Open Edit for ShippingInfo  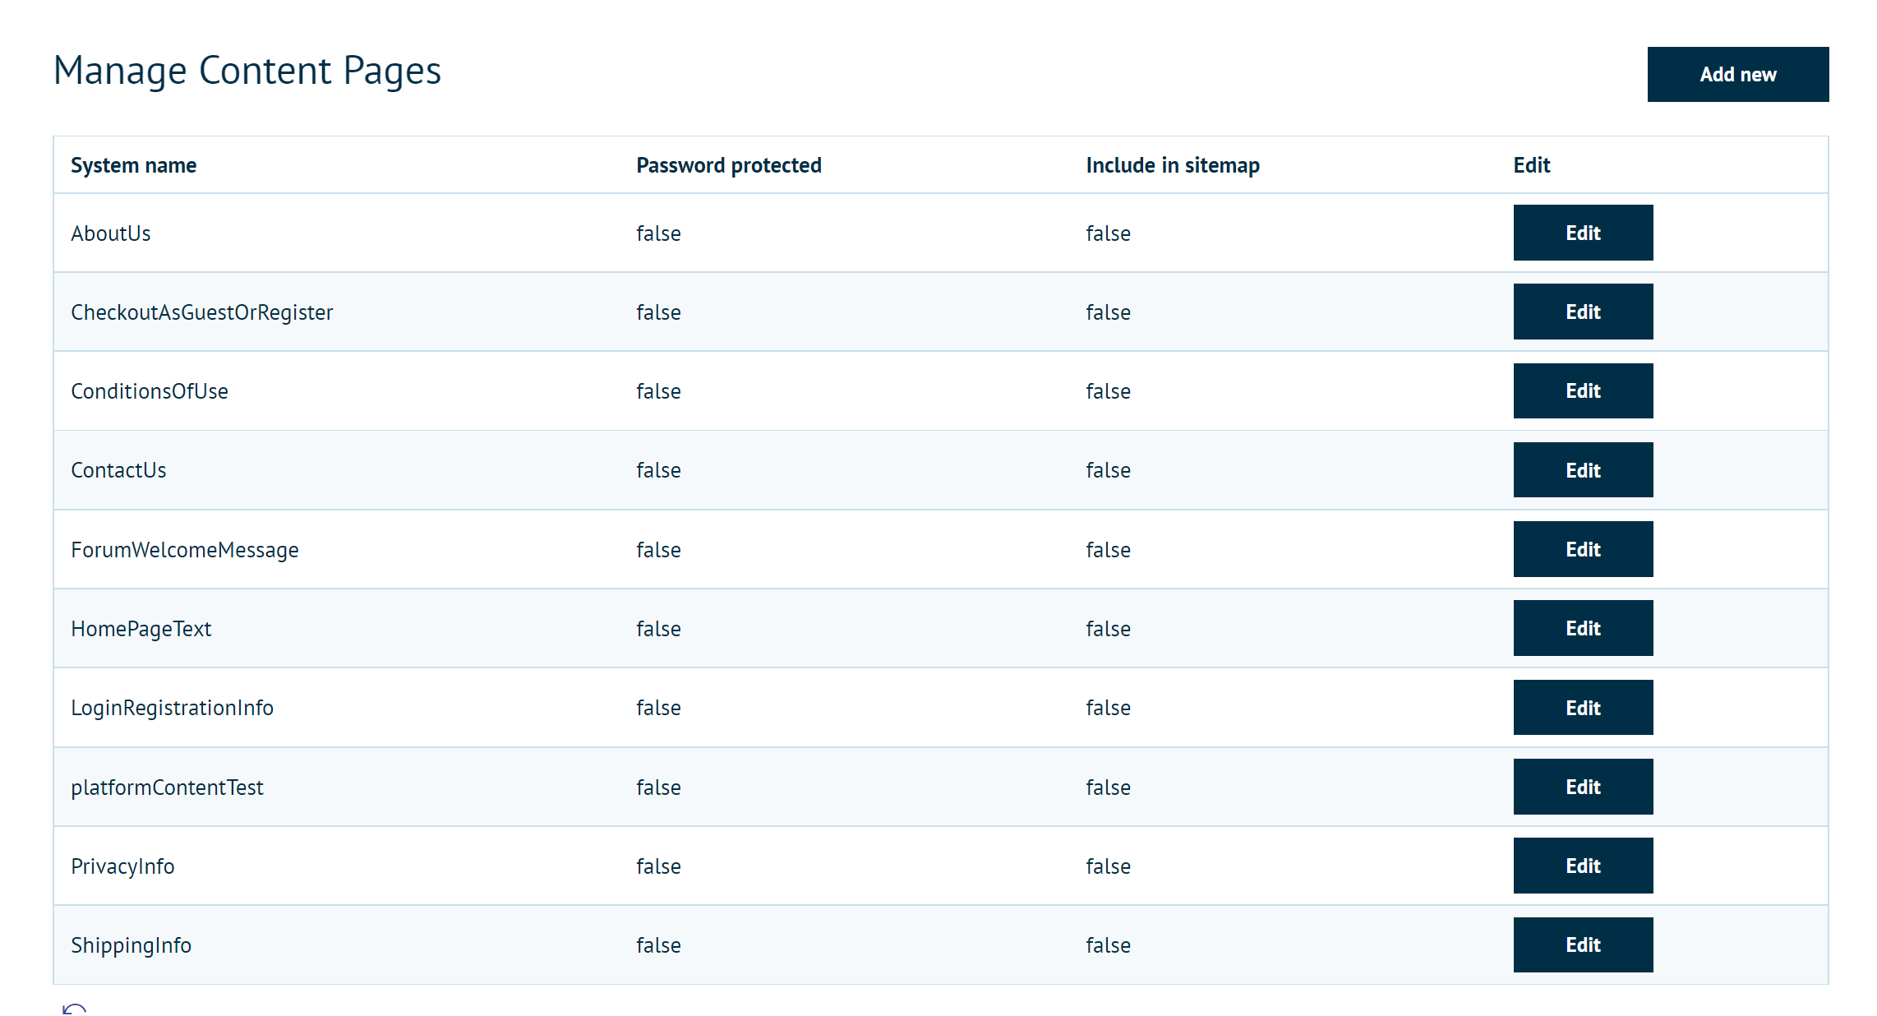[x=1582, y=944]
